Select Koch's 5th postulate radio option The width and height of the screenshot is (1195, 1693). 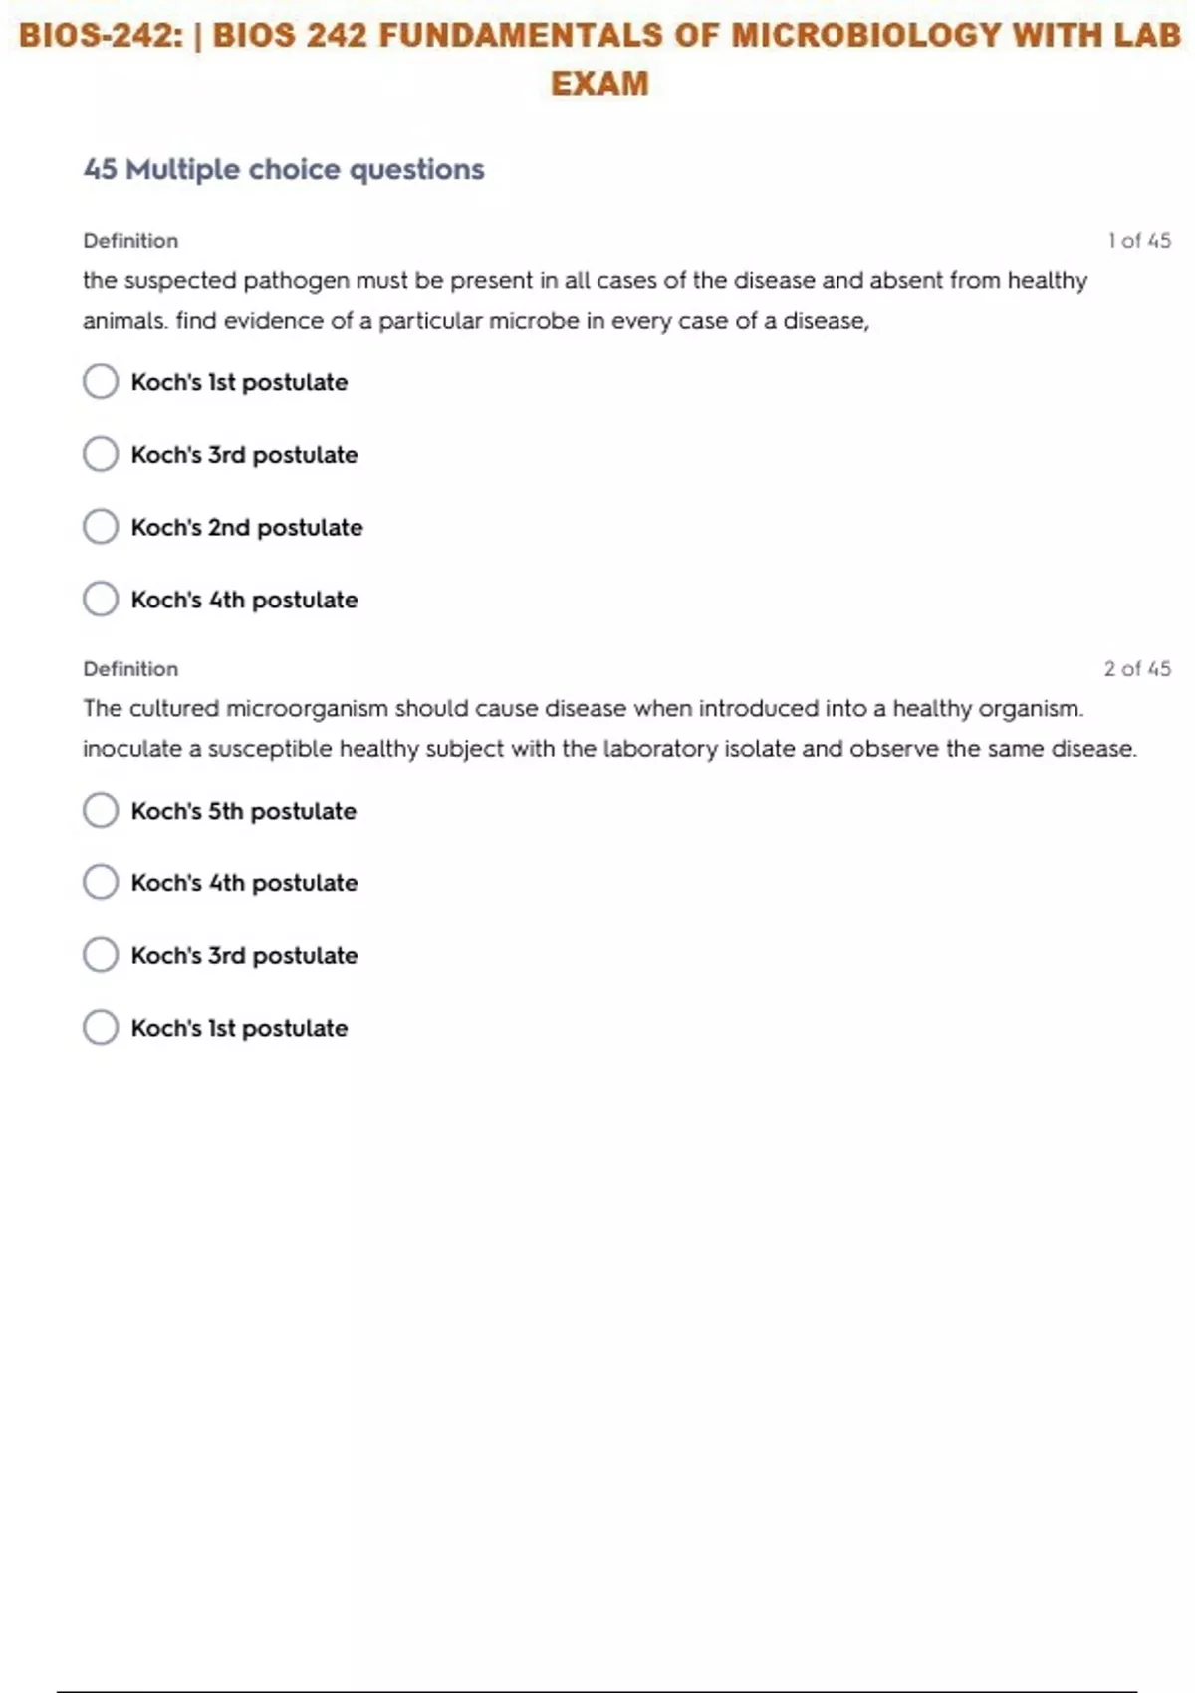click(101, 811)
